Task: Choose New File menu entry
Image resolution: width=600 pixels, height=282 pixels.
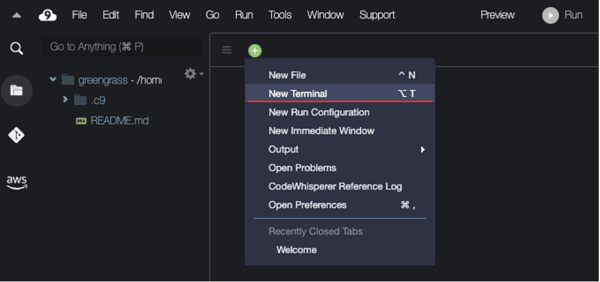Action: click(x=287, y=75)
